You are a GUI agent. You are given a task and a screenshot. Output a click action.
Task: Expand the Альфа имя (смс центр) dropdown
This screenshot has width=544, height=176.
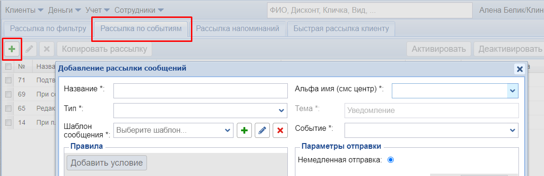coord(512,91)
